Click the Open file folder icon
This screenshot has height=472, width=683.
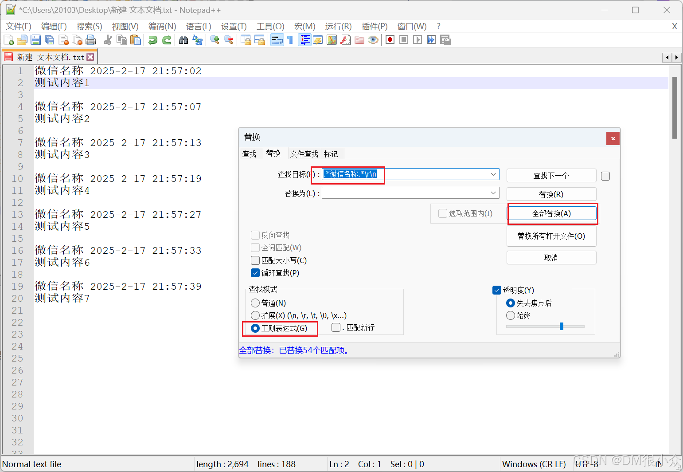22,40
